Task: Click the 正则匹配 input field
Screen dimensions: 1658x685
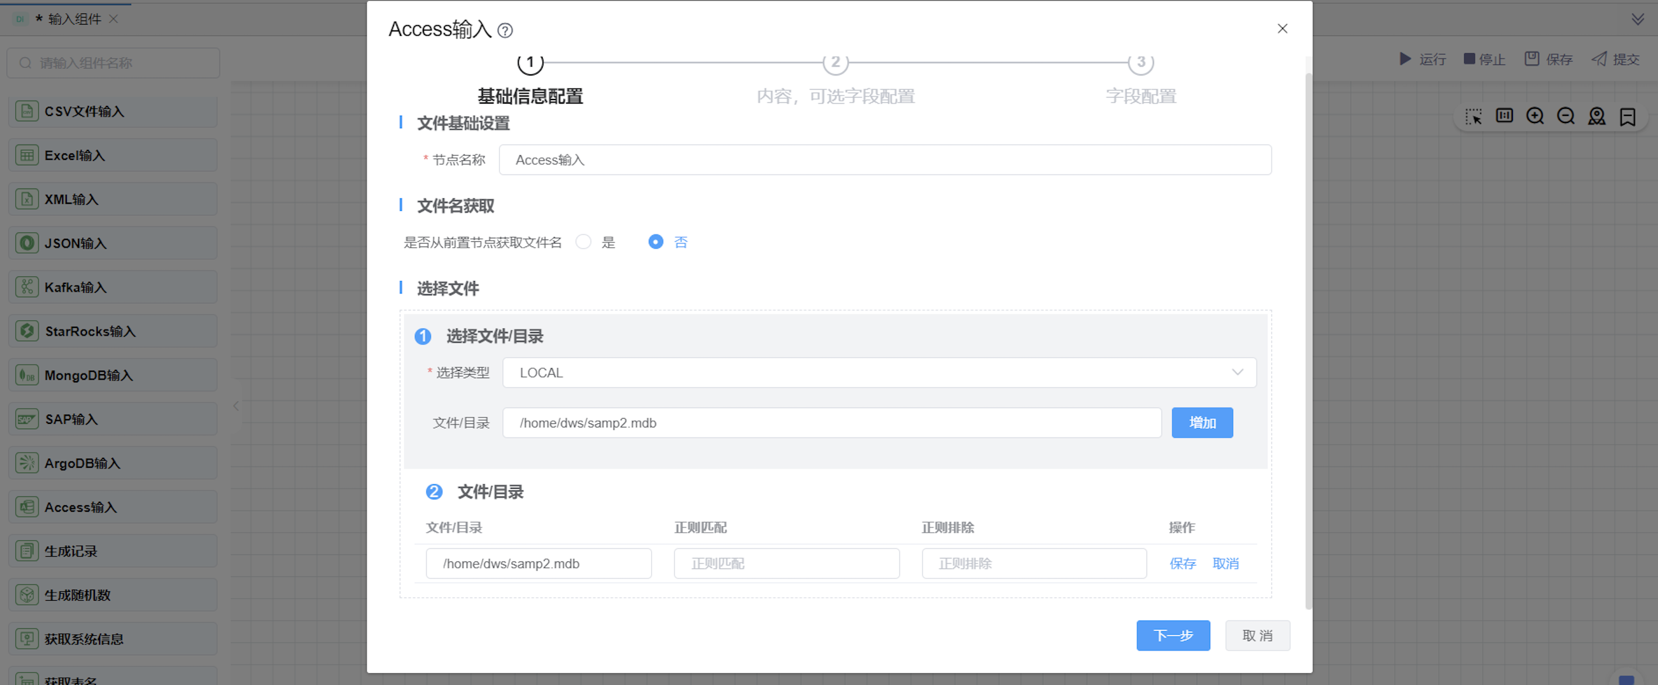Action: (786, 564)
